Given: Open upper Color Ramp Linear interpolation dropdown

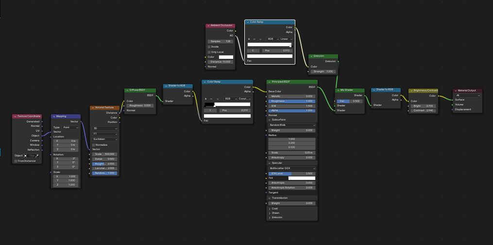Looking at the screenshot, I should [286, 39].
